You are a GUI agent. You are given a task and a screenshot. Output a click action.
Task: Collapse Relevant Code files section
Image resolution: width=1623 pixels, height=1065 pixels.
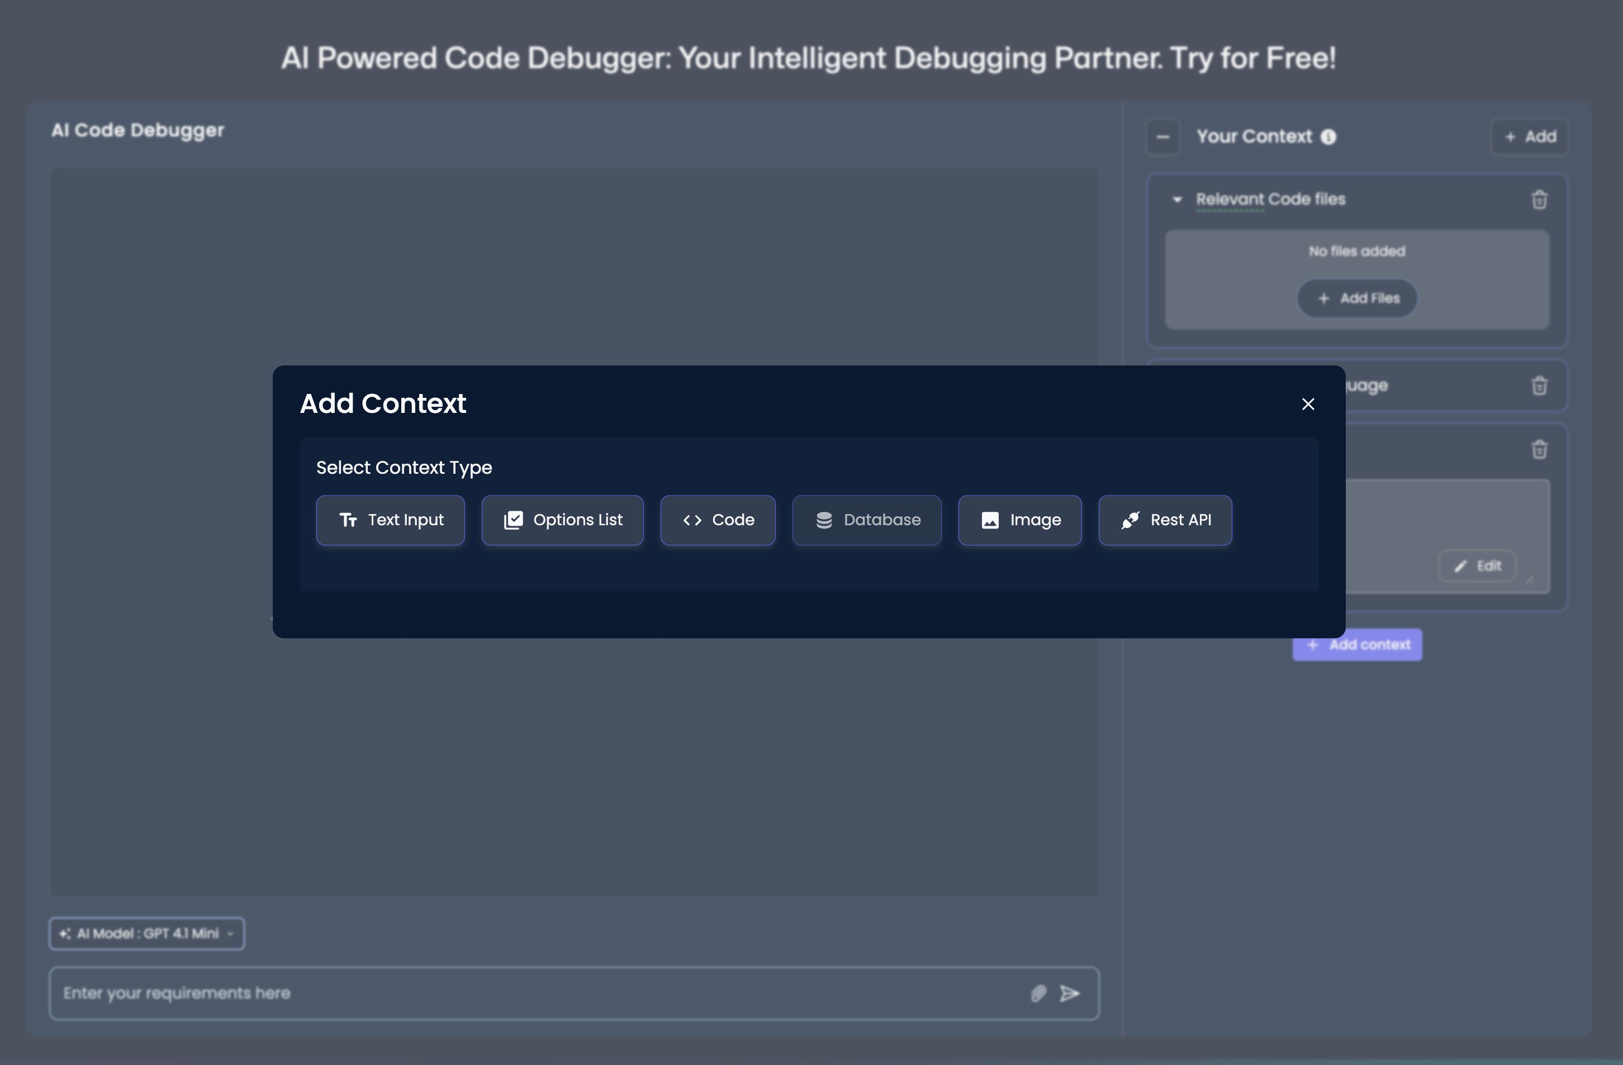click(1177, 200)
